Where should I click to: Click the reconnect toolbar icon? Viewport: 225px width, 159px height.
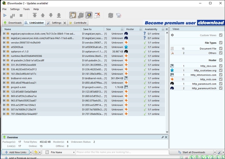pyautogui.click(x=111, y=15)
